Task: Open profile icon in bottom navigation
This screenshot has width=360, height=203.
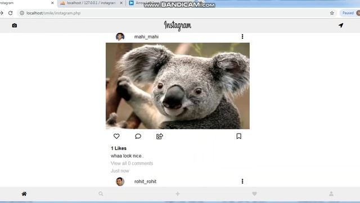Action: 331,194
